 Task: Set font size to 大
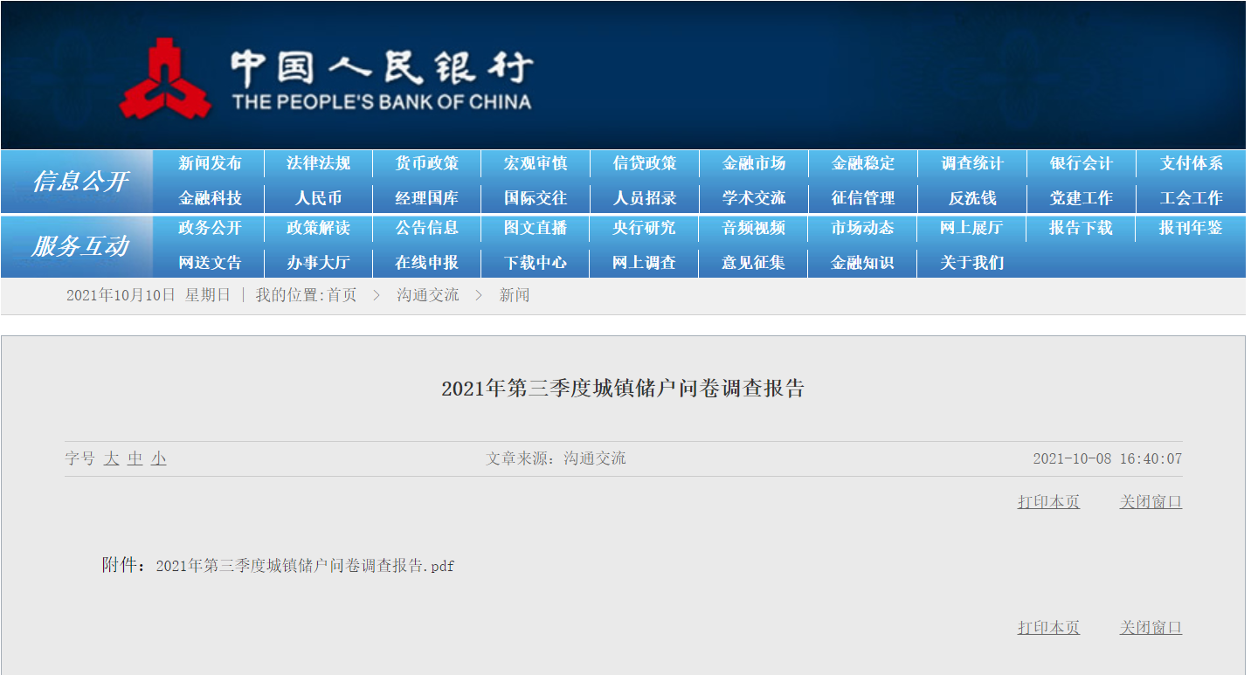111,458
